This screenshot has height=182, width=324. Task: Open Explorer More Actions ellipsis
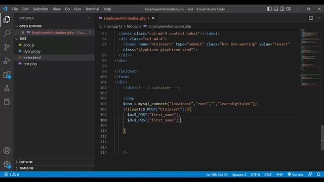88,18
